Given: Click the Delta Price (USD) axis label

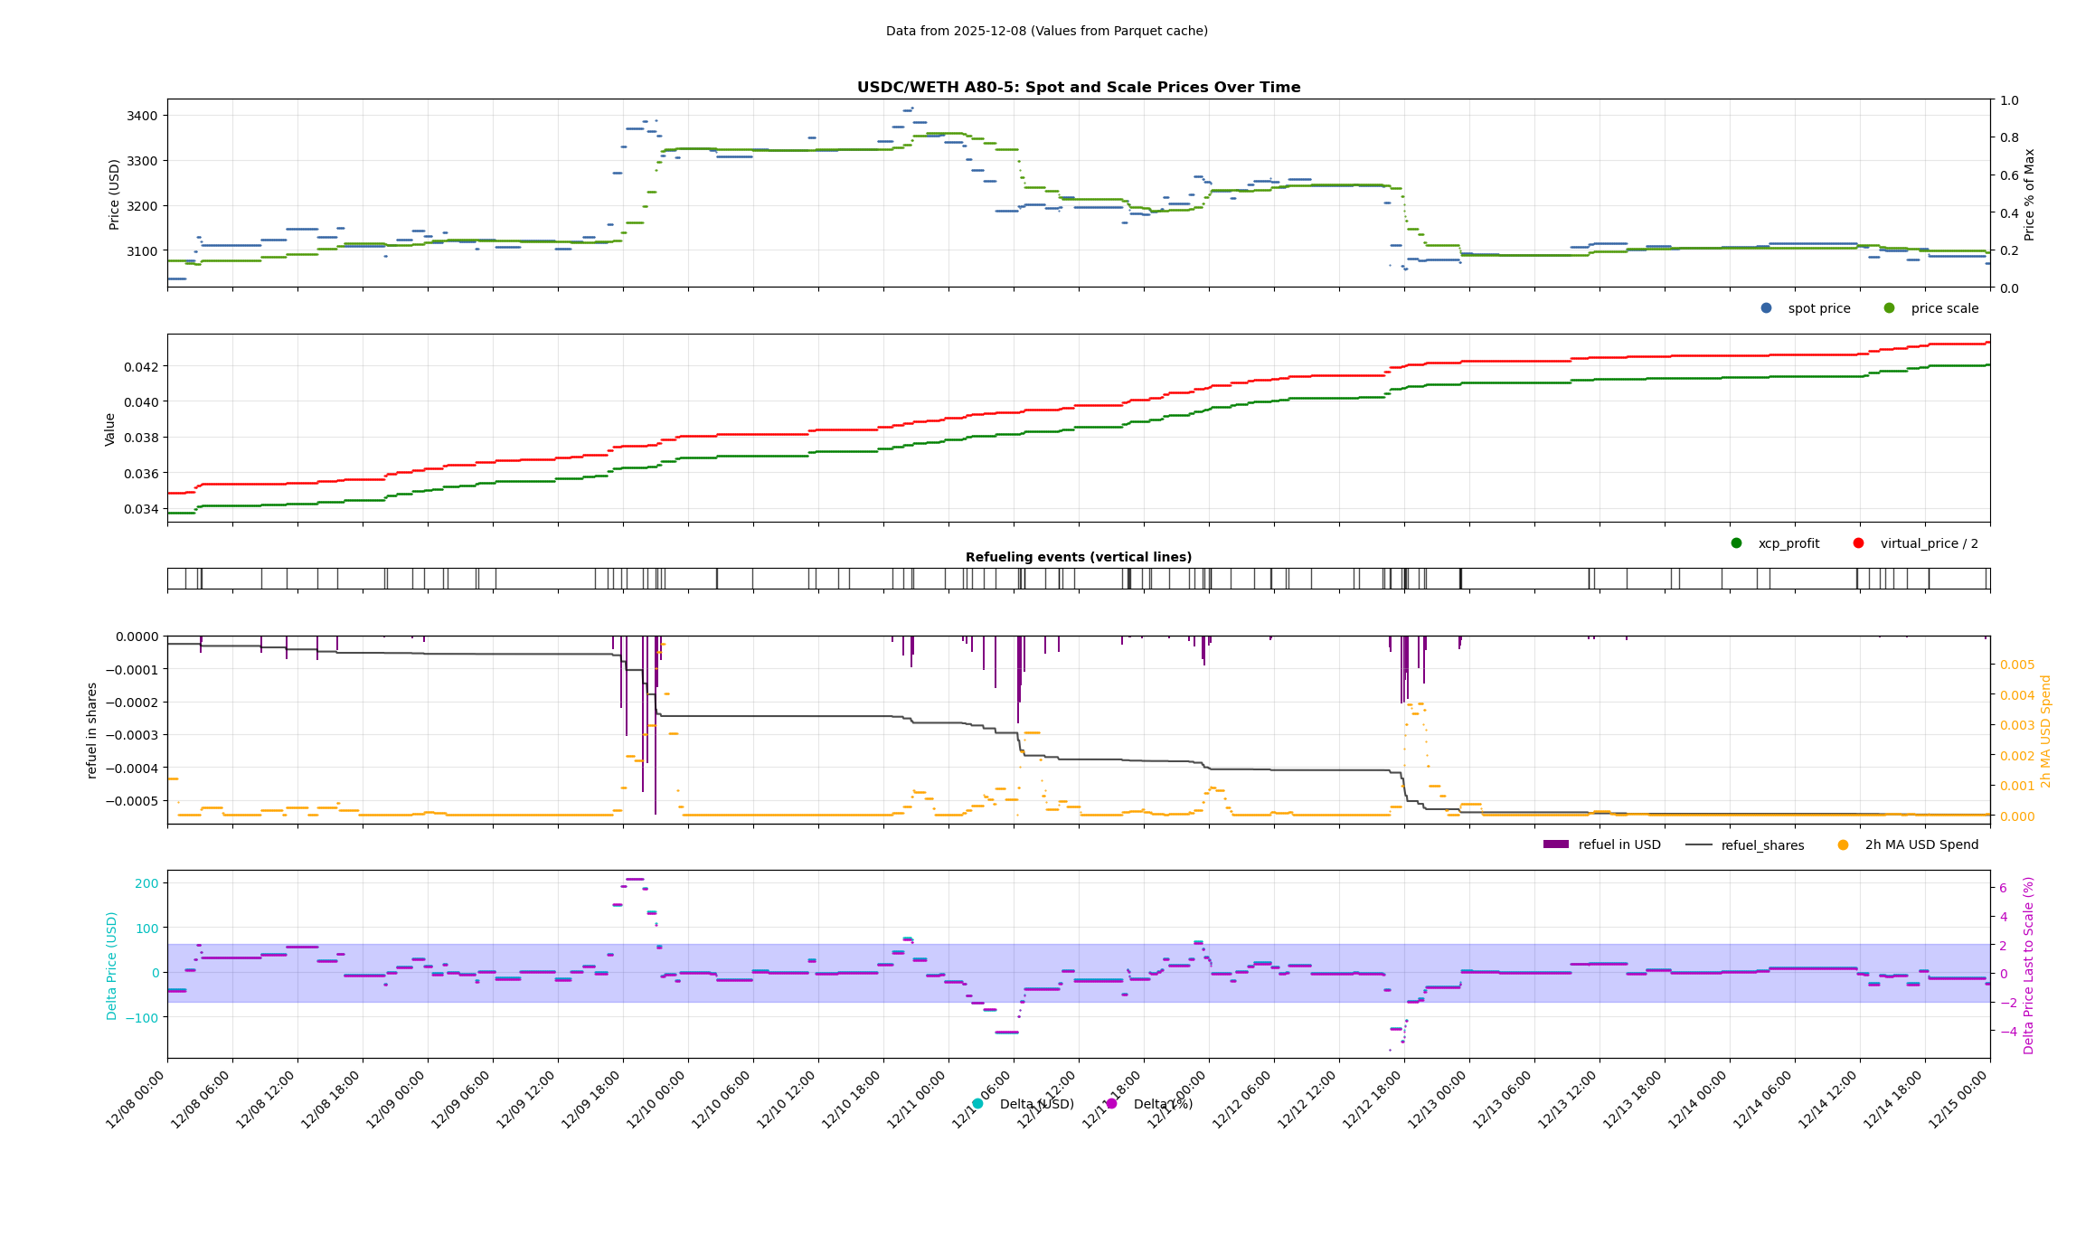Looking at the screenshot, I should 112,965.
